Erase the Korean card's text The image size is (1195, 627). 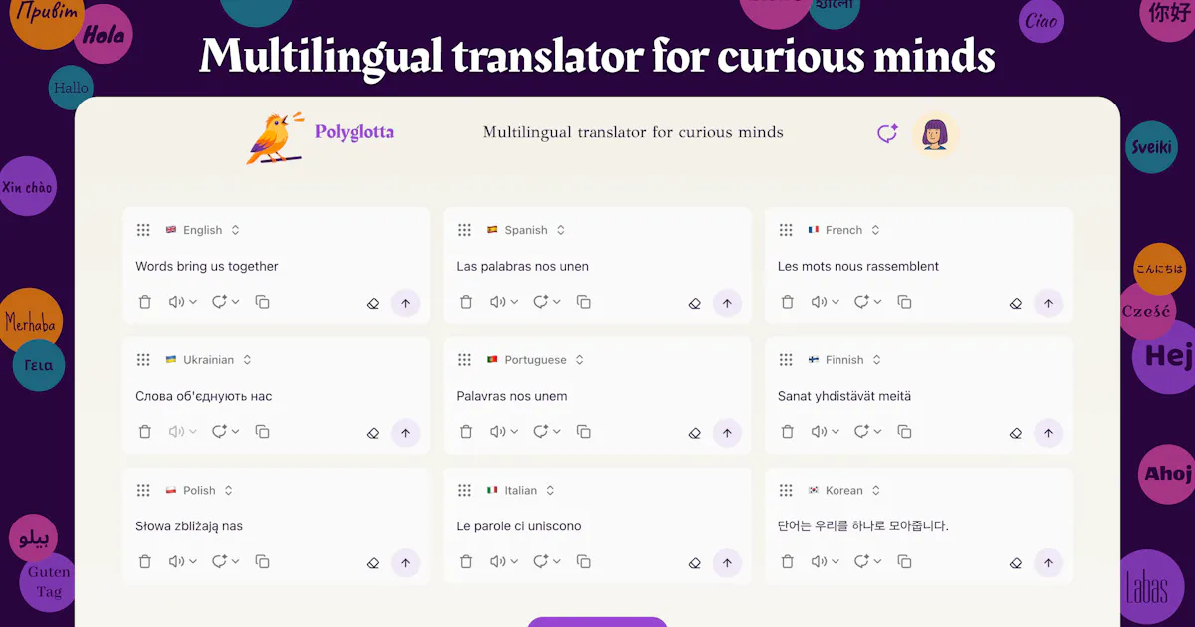(x=1016, y=564)
